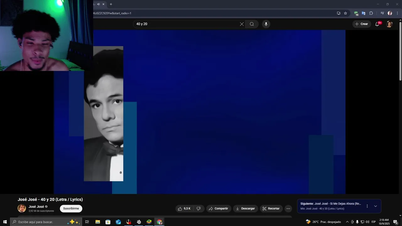Open File Explorer from the taskbar
Image resolution: width=402 pixels, height=226 pixels.
click(x=98, y=222)
